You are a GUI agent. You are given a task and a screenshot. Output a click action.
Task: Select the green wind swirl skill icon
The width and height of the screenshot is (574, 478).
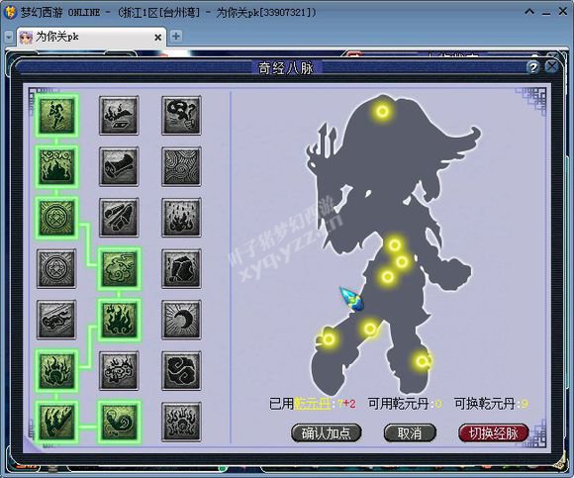[x=119, y=268]
